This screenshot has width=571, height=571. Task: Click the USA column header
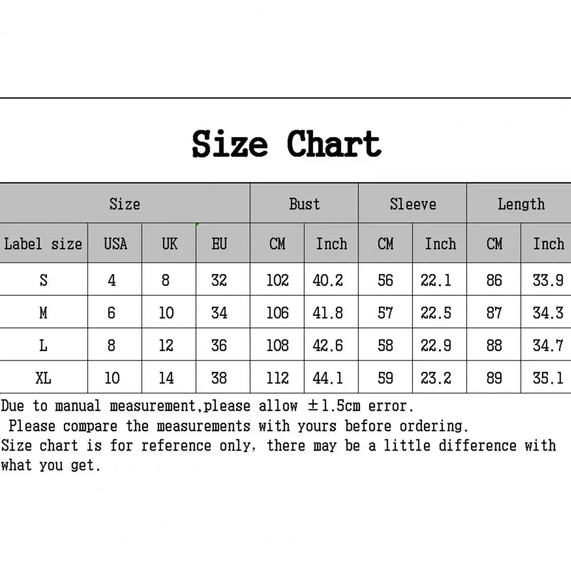(x=115, y=243)
